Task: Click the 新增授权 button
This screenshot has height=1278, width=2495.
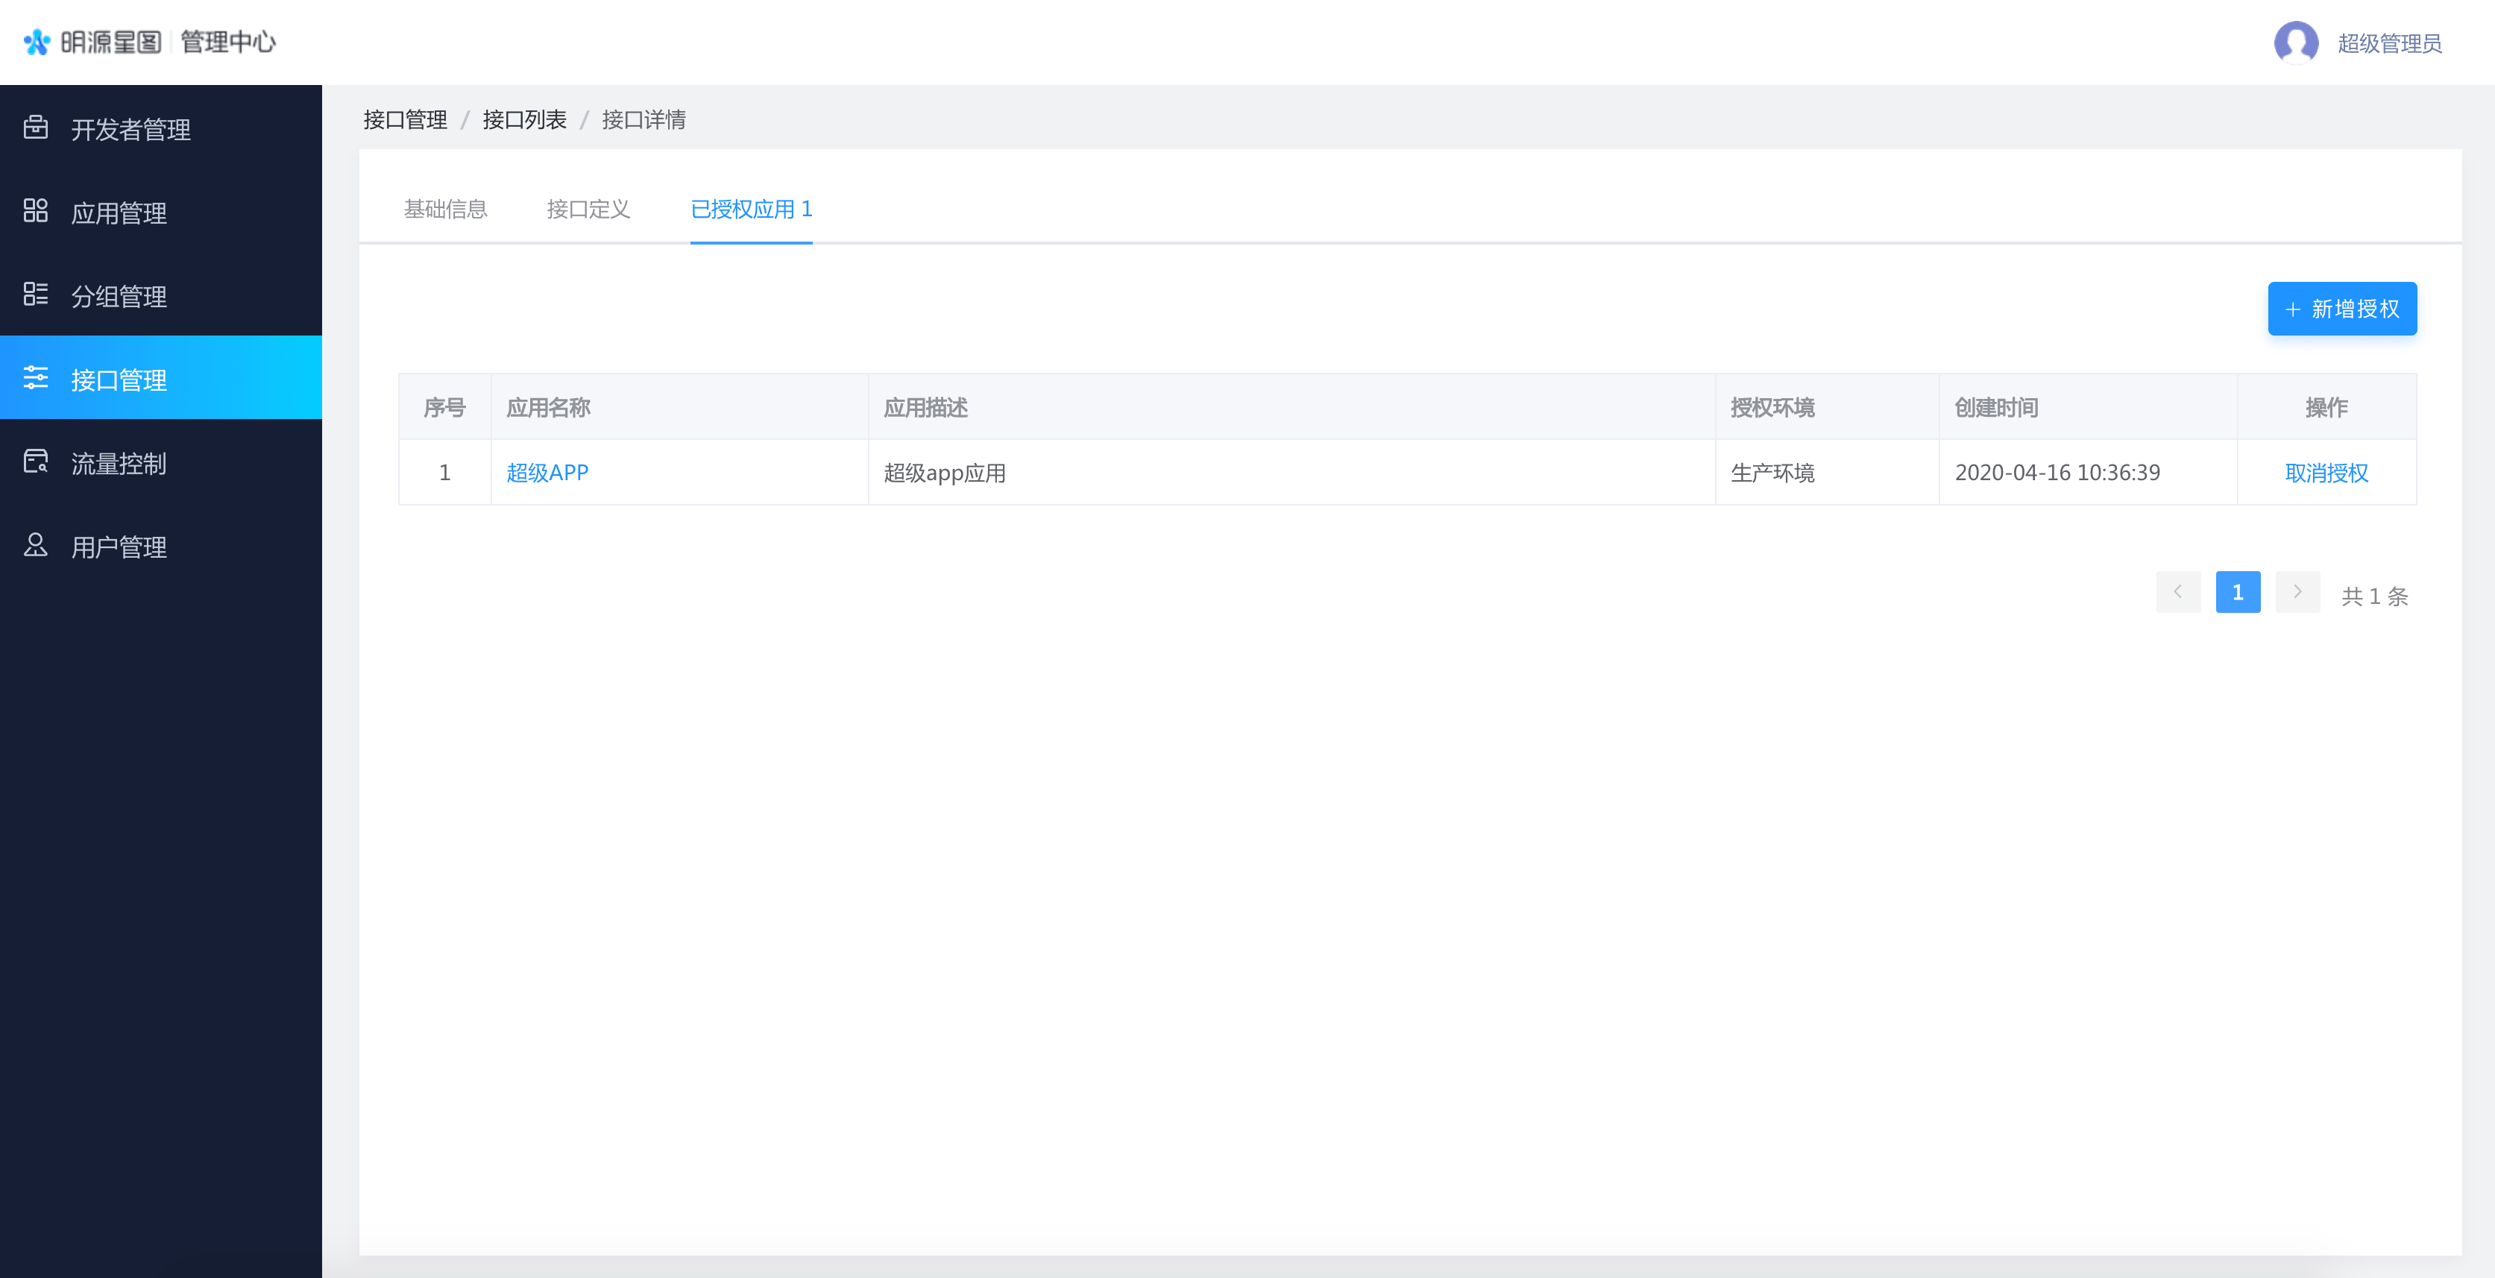Action: point(2341,309)
